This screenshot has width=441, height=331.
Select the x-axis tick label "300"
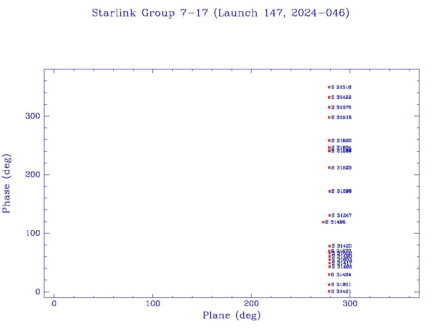coord(350,303)
